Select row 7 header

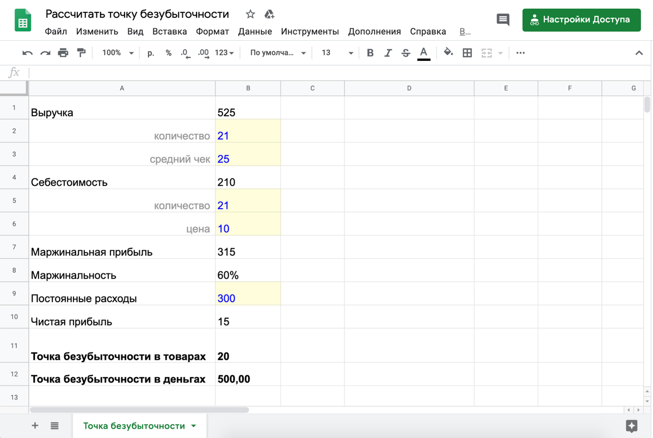coord(14,247)
